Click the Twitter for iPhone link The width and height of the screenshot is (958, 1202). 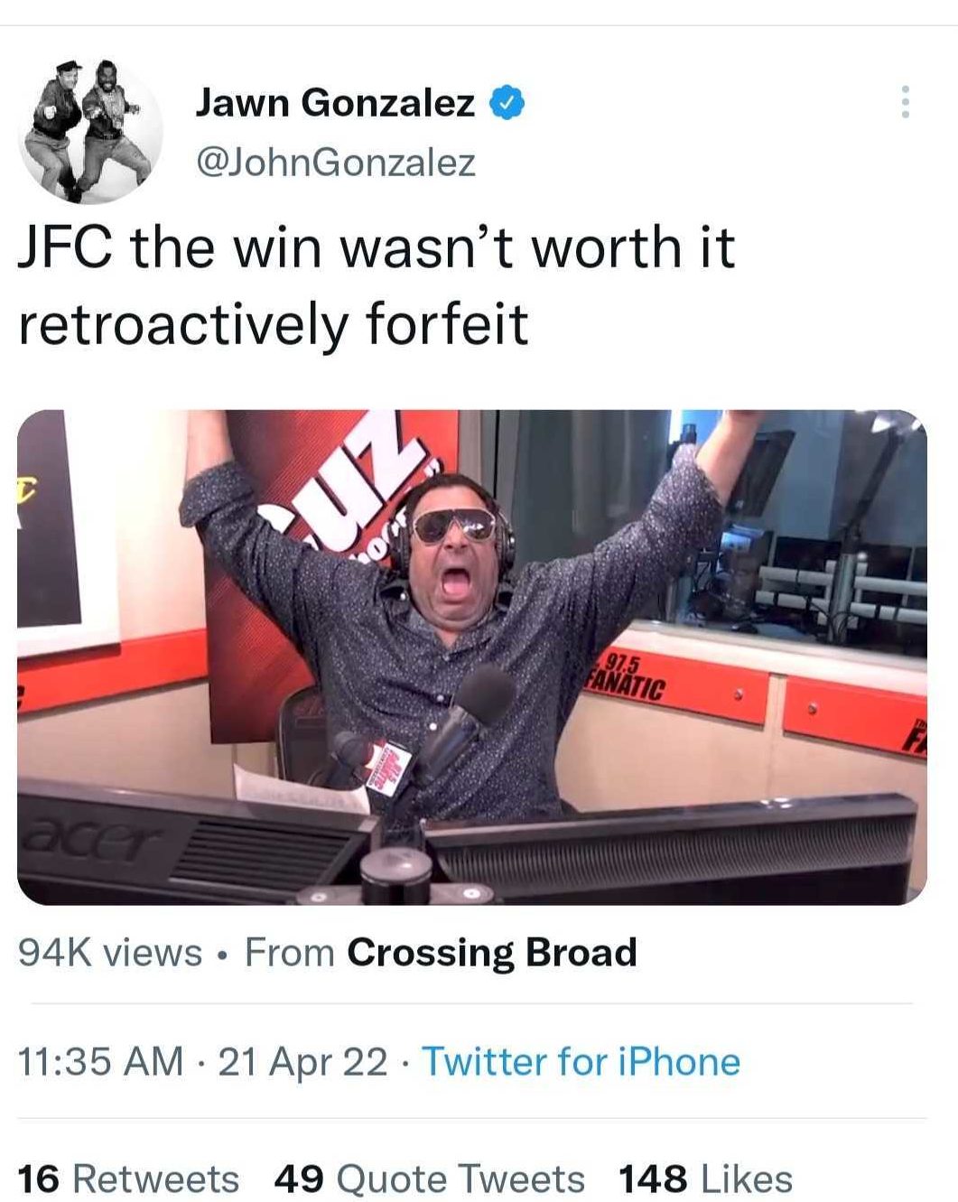pos(581,1062)
